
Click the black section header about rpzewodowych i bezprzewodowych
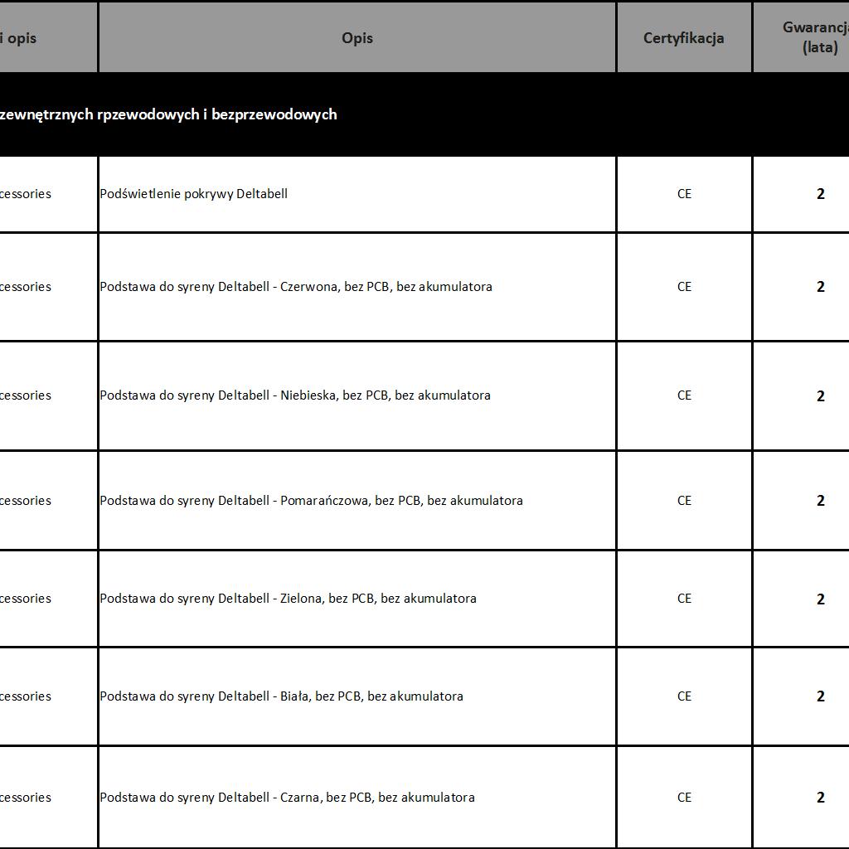(424, 114)
